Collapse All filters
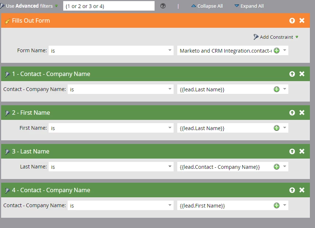Screen dimensions: 315x228 pos(207,6)
